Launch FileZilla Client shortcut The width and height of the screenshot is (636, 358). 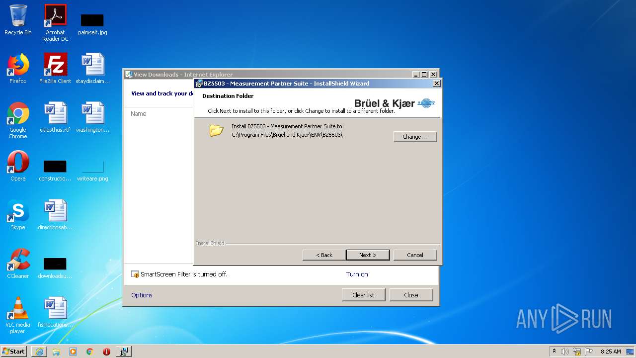click(x=55, y=69)
